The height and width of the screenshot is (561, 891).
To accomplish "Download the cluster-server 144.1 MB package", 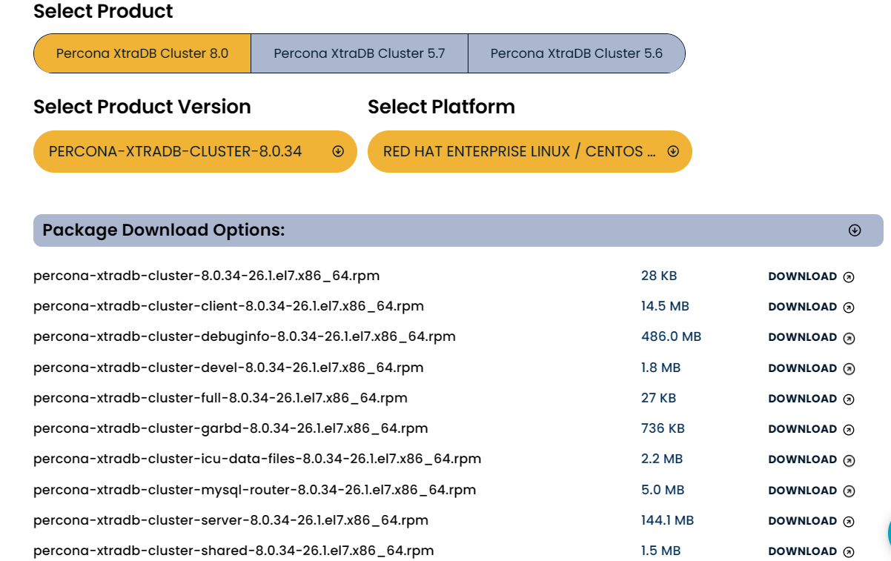I will pyautogui.click(x=803, y=521).
